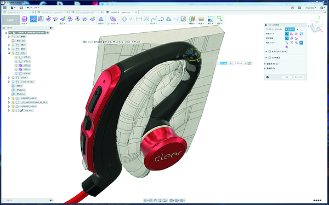
Task: Open the grid and snaps settings
Action: tap(177, 201)
